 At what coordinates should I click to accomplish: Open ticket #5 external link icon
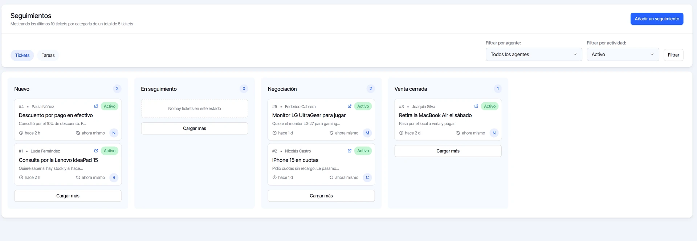(350, 106)
